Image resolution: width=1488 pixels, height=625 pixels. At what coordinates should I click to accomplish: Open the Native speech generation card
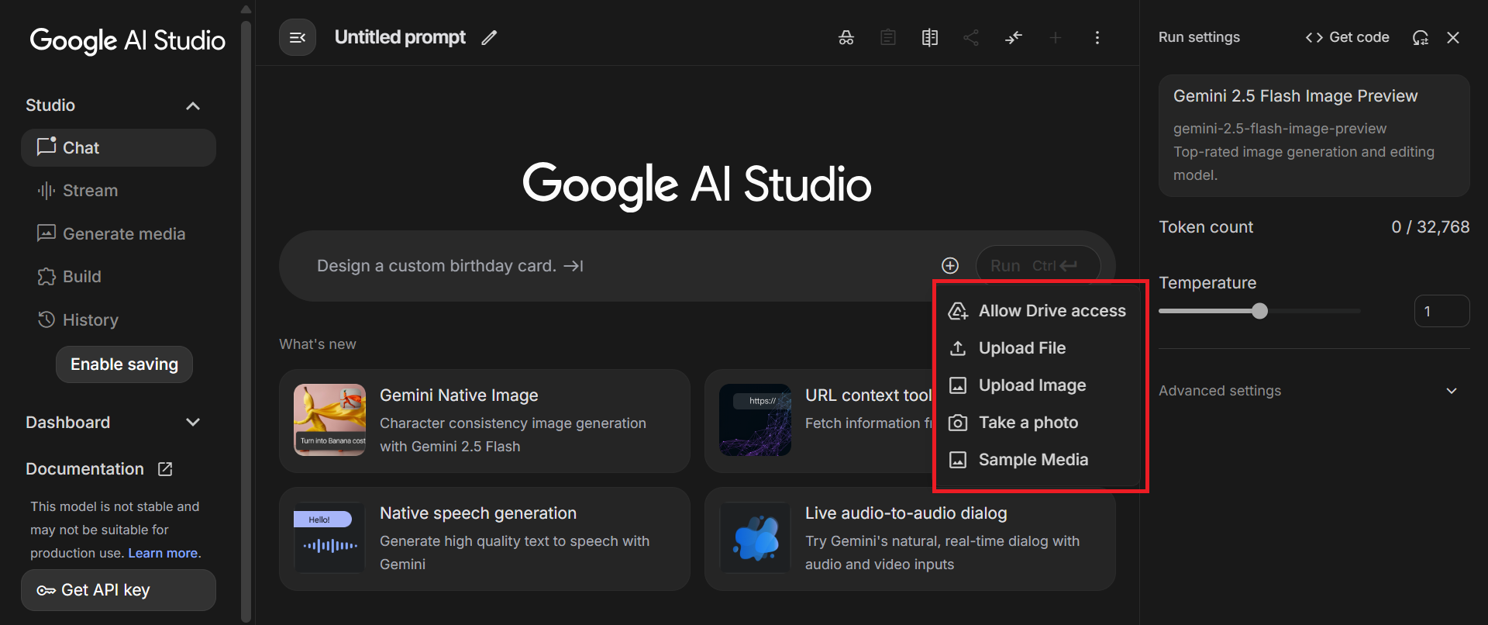(484, 539)
